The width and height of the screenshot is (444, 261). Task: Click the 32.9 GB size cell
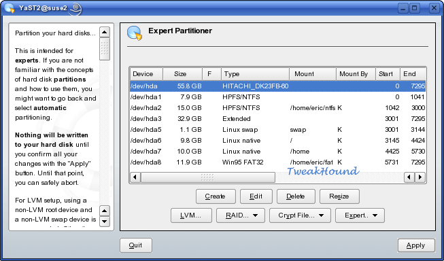tap(189, 119)
